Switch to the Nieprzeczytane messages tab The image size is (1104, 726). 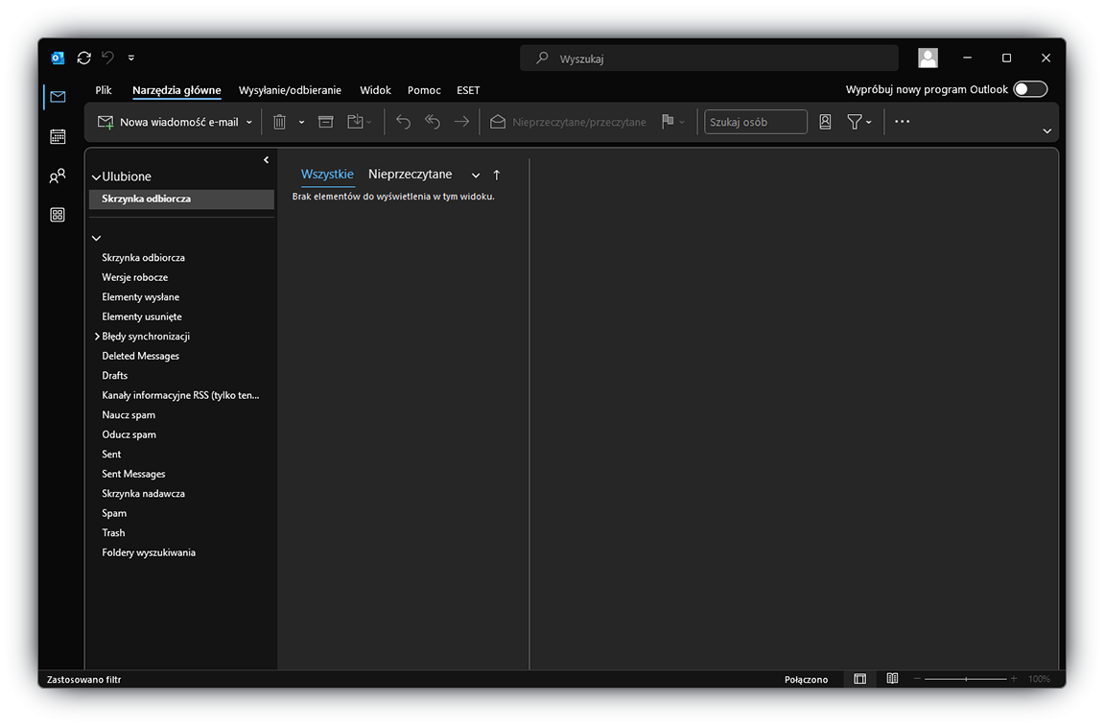410,175
